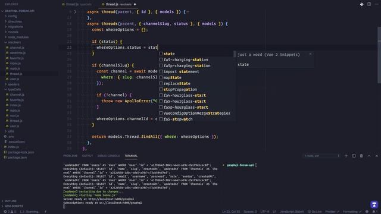Add a new terminal with the plus icon
Image resolution: width=381 pixels, height=214 pixels.
click(346, 156)
